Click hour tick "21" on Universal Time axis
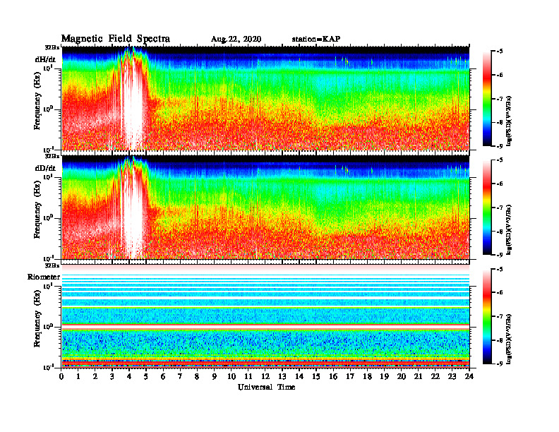Screen dimensions: 559x432 click(x=418, y=377)
